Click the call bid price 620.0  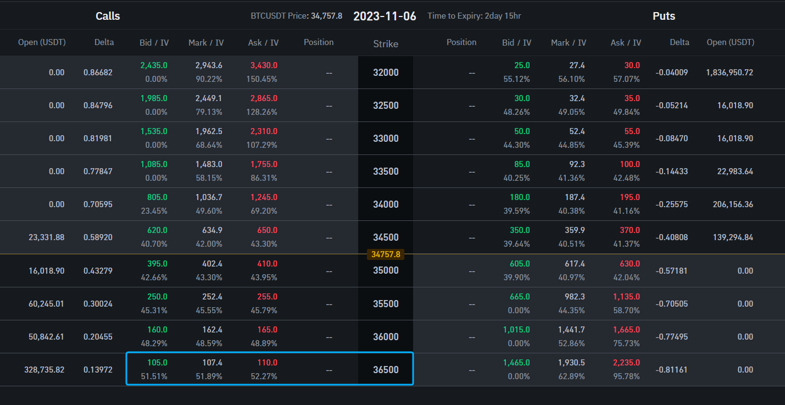(157, 230)
